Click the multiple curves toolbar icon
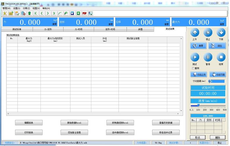The image size is (230, 146). coord(66,13)
